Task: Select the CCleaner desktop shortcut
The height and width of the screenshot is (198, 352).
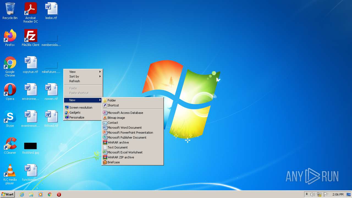Action: pos(10,146)
